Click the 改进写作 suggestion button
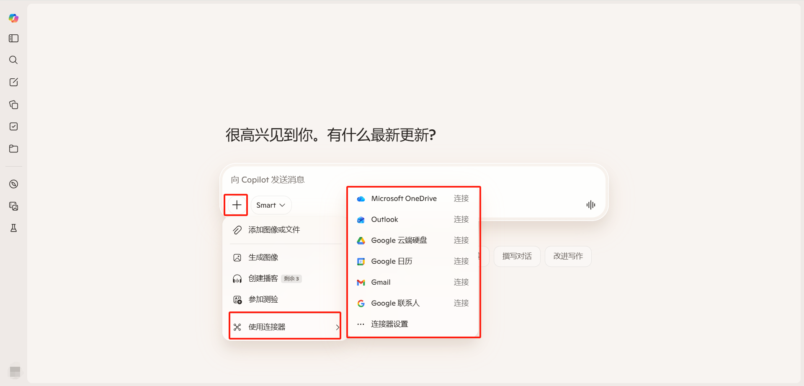The image size is (804, 386). point(568,256)
